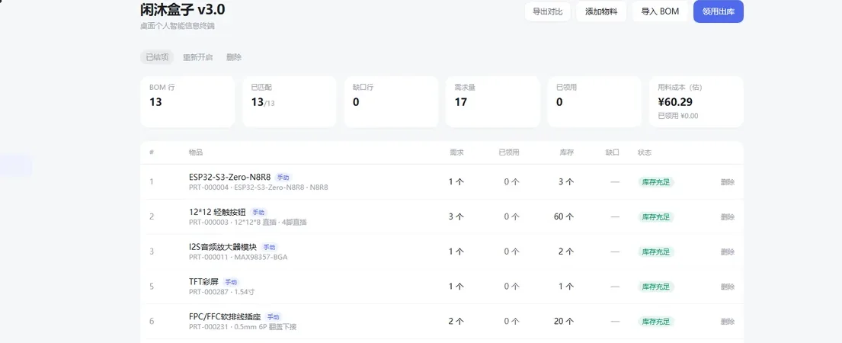Click the 库存充足 badge for 12*12 轻触按钮
This screenshot has height=343, width=842.
[655, 217]
